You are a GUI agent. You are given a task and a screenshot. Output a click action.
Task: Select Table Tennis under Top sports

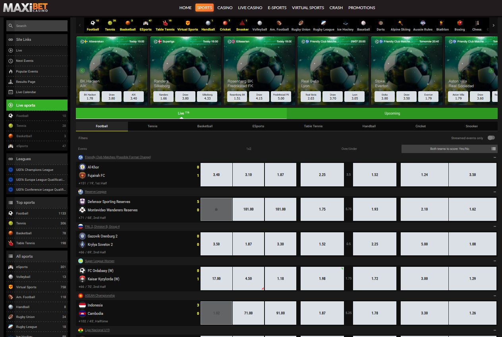point(37,243)
